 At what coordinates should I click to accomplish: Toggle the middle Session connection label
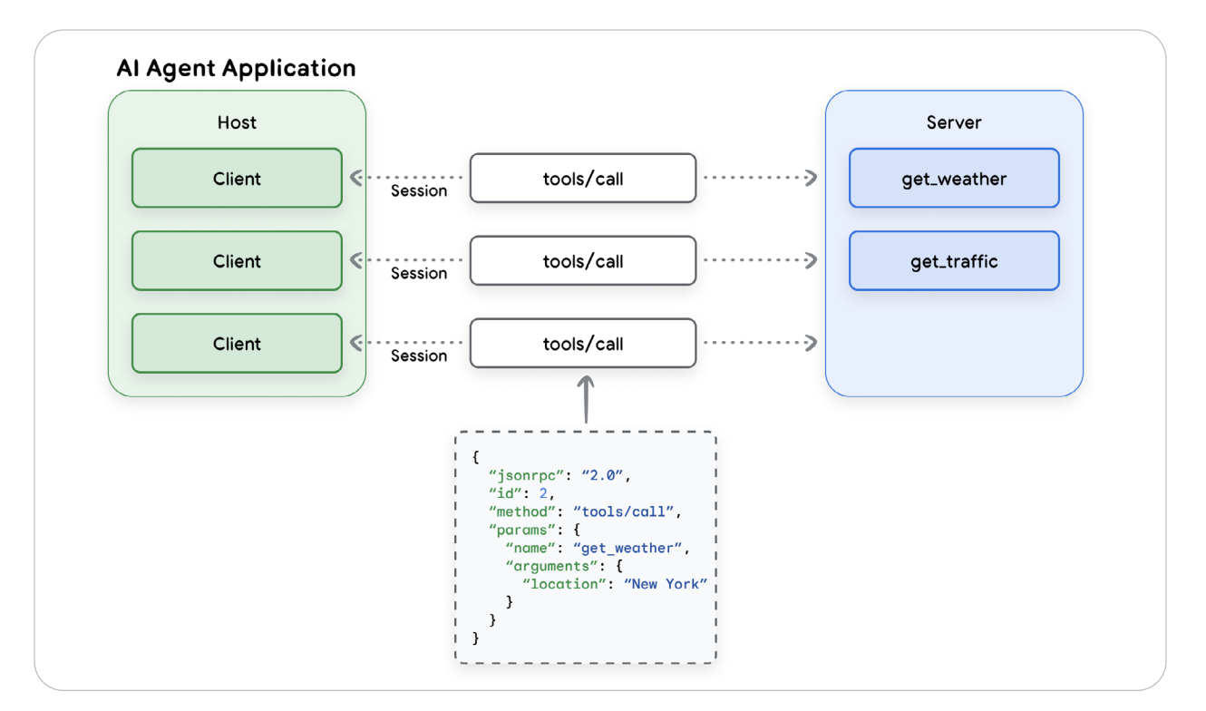[418, 273]
